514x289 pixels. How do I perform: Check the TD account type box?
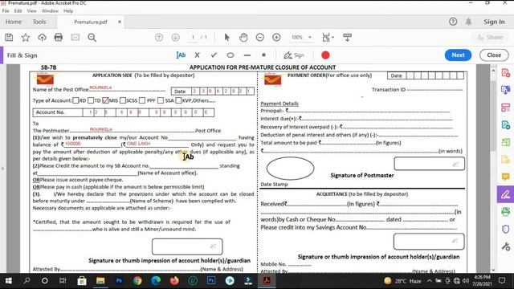(91, 100)
